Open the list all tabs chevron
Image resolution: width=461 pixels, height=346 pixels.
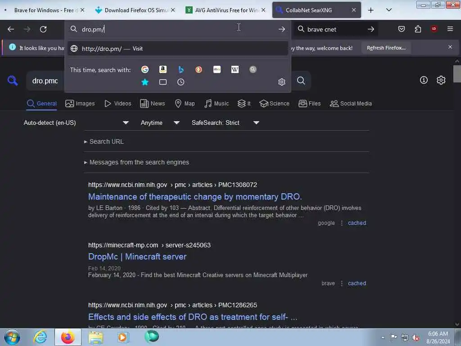389,10
